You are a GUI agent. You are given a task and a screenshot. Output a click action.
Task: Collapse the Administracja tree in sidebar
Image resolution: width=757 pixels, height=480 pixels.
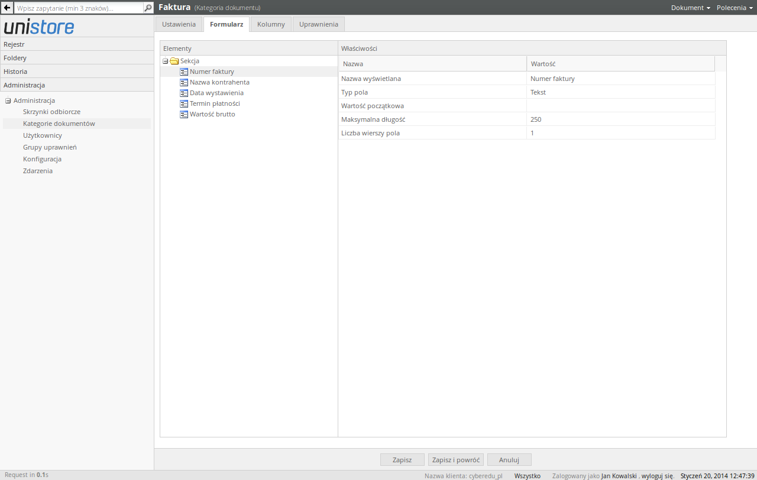[8, 100]
